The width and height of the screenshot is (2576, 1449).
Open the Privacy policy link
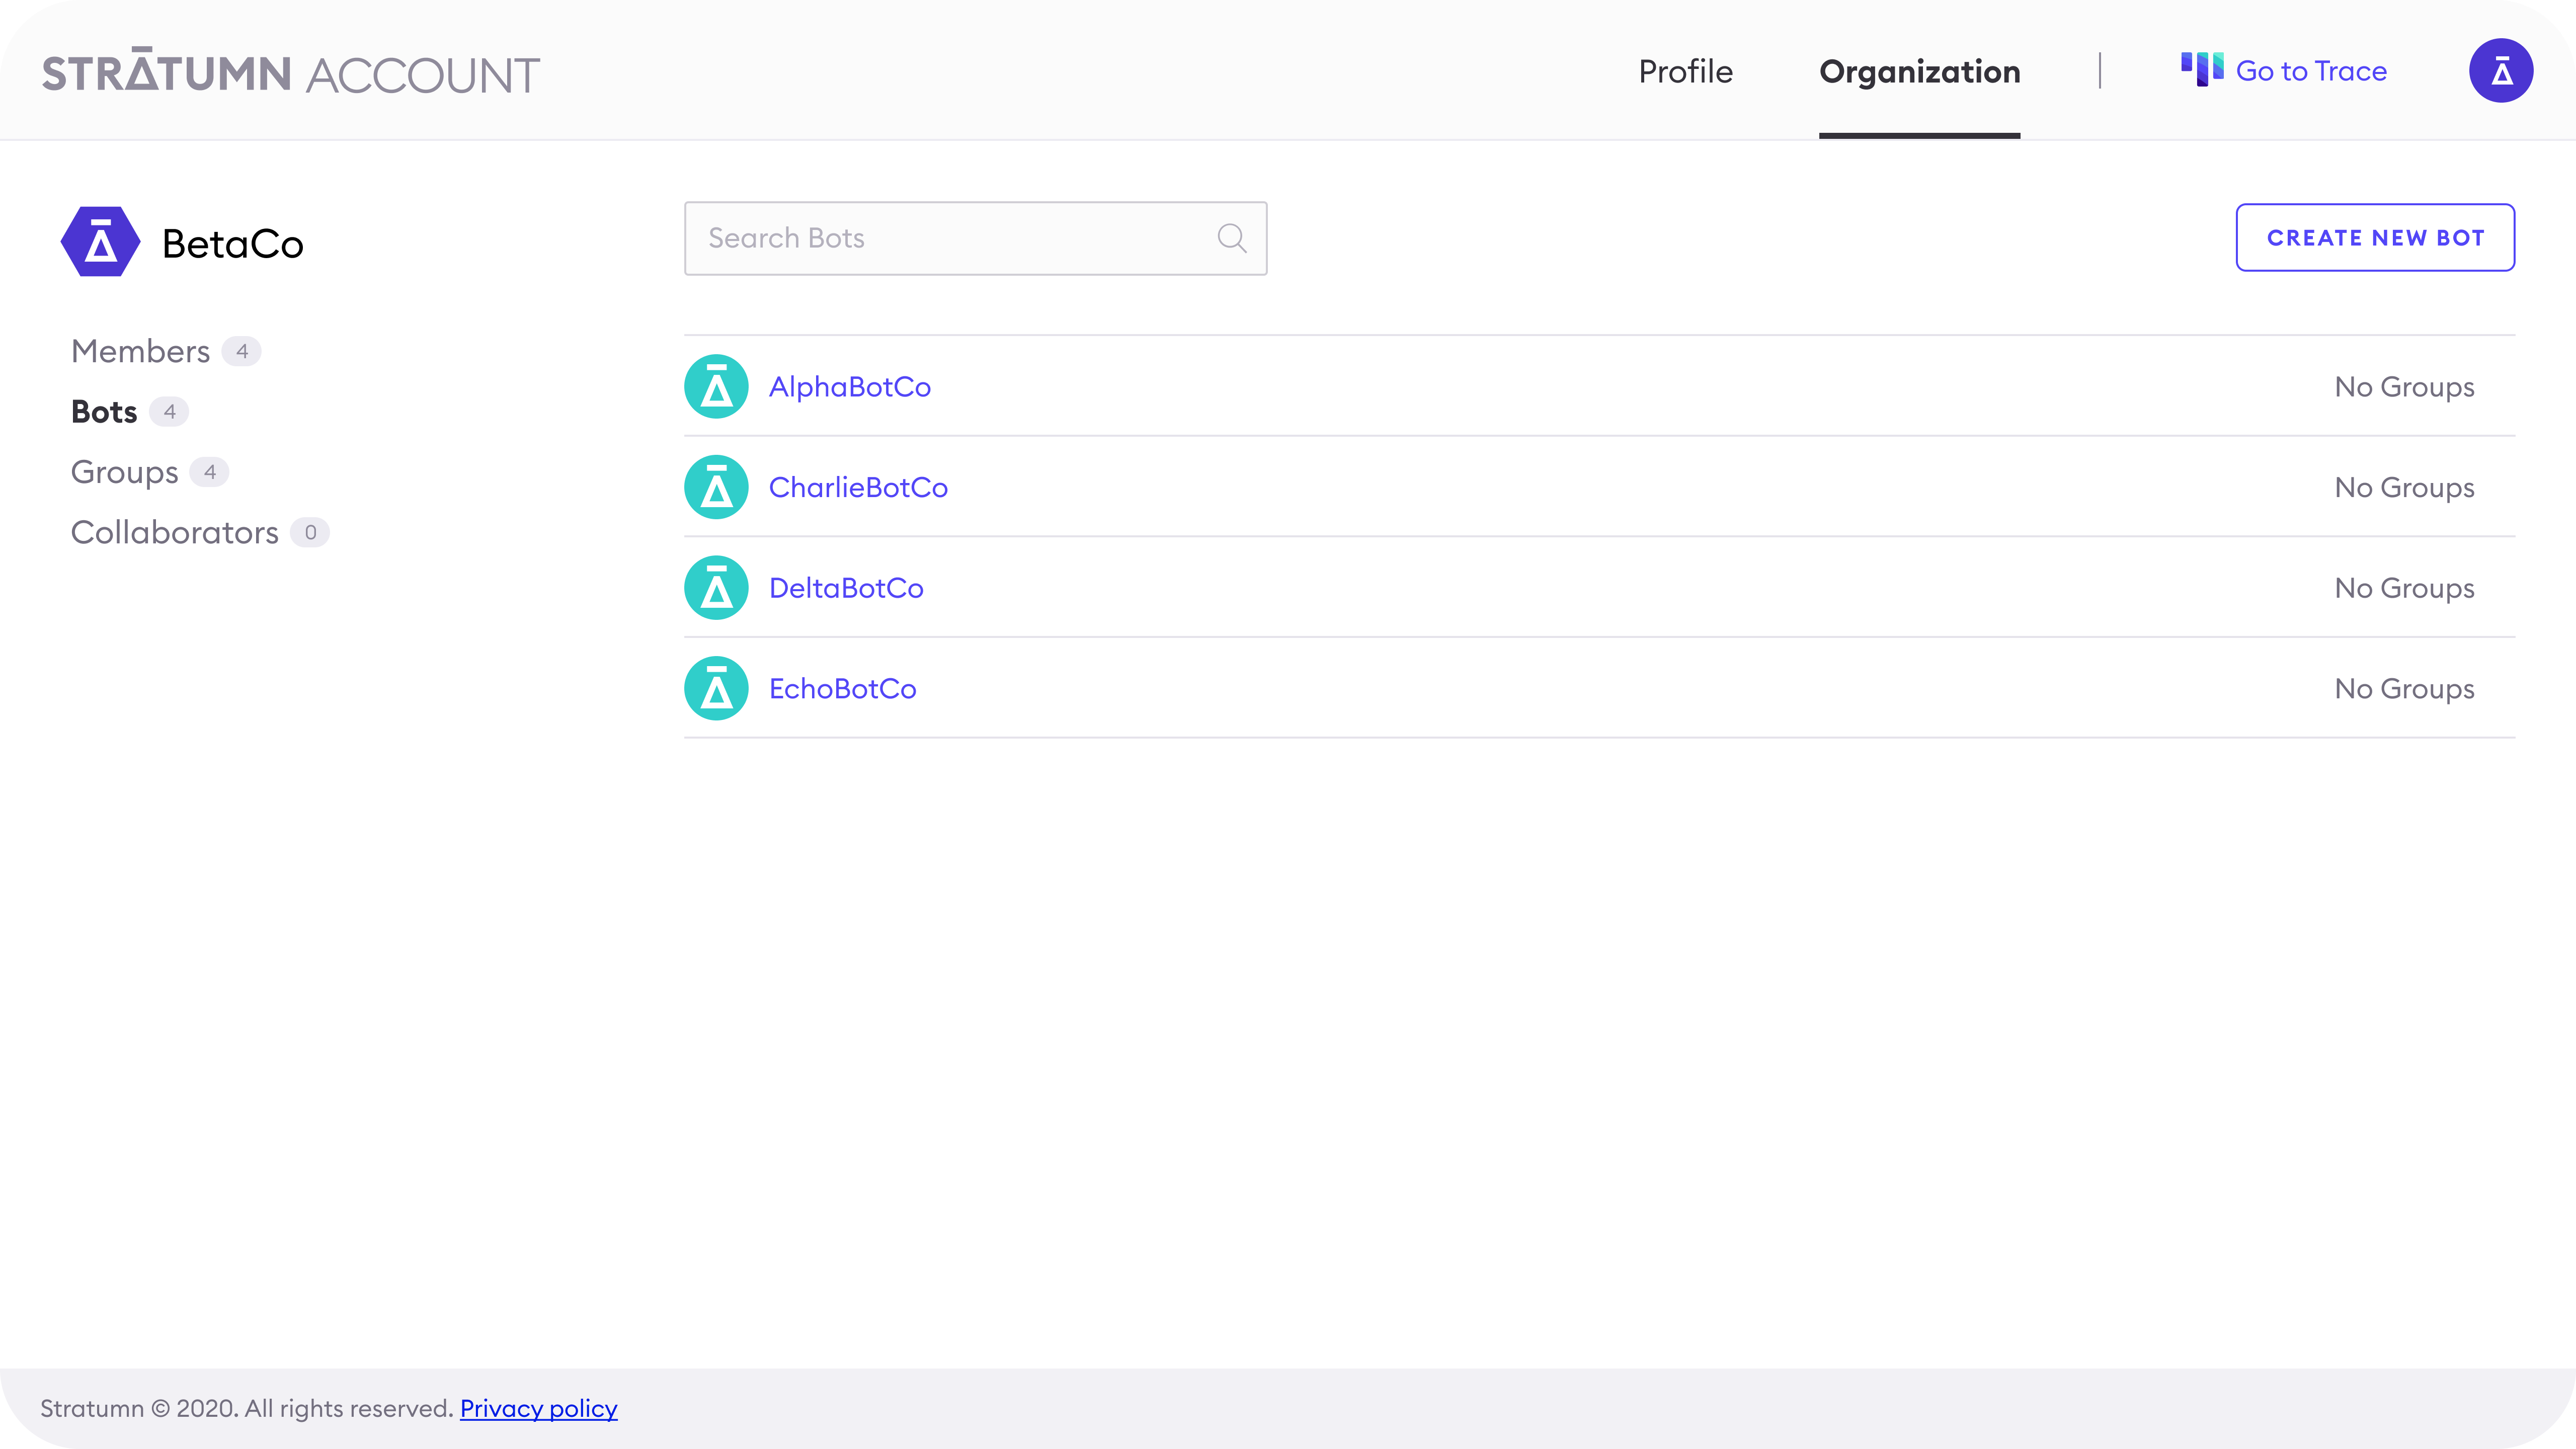point(538,1408)
